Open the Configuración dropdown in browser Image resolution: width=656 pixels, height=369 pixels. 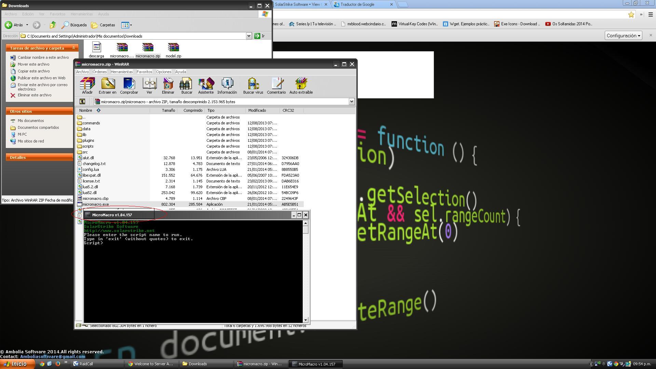(623, 36)
